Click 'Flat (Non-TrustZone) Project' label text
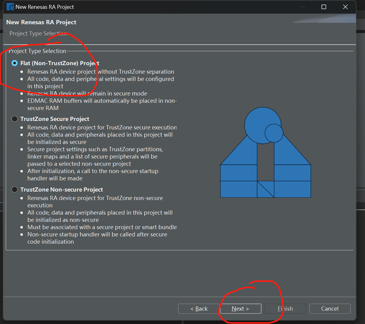The width and height of the screenshot is (365, 324). pyautogui.click(x=60, y=63)
